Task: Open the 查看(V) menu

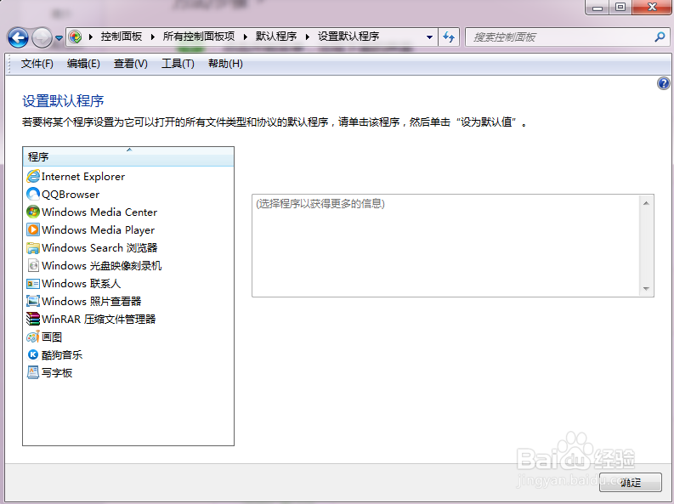Action: (x=131, y=64)
